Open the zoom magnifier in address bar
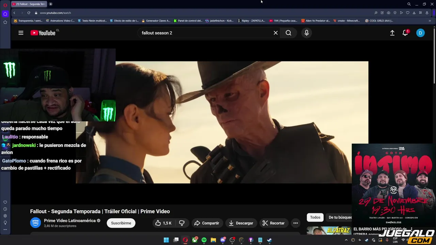Image resolution: width=436 pixels, height=245 pixels. [376, 13]
